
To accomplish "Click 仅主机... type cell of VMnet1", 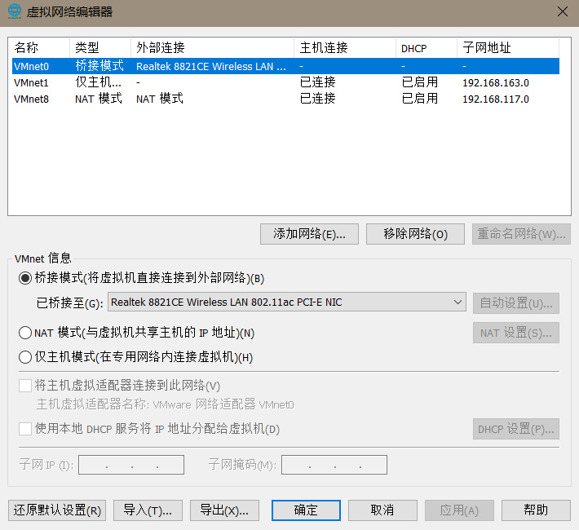I will (98, 82).
